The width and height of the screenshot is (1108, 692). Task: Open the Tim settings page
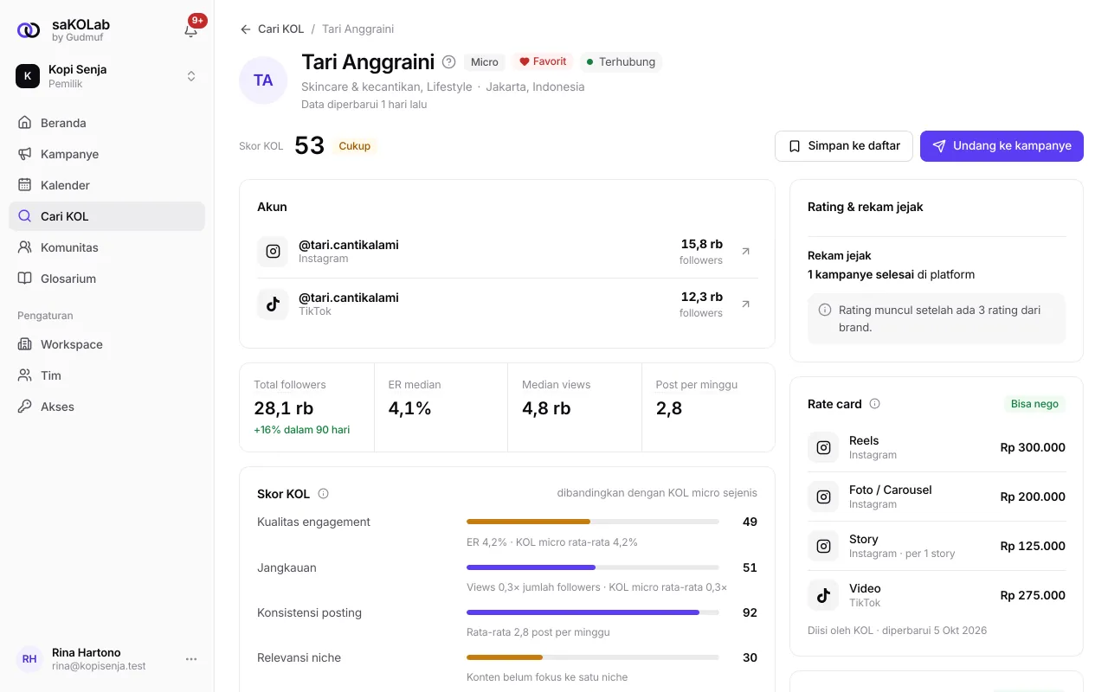pos(106,375)
